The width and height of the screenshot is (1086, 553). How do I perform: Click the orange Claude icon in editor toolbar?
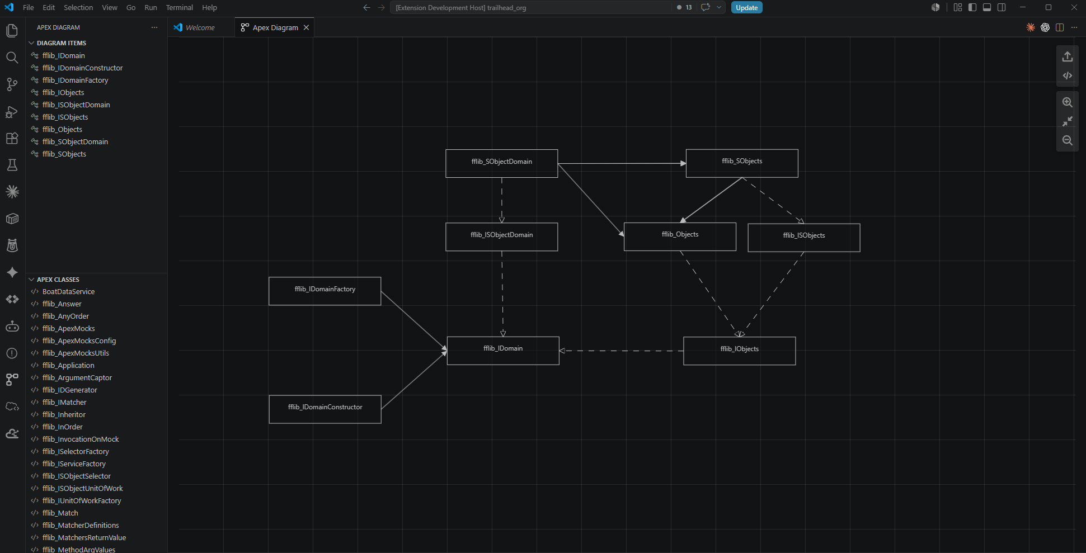[1031, 27]
